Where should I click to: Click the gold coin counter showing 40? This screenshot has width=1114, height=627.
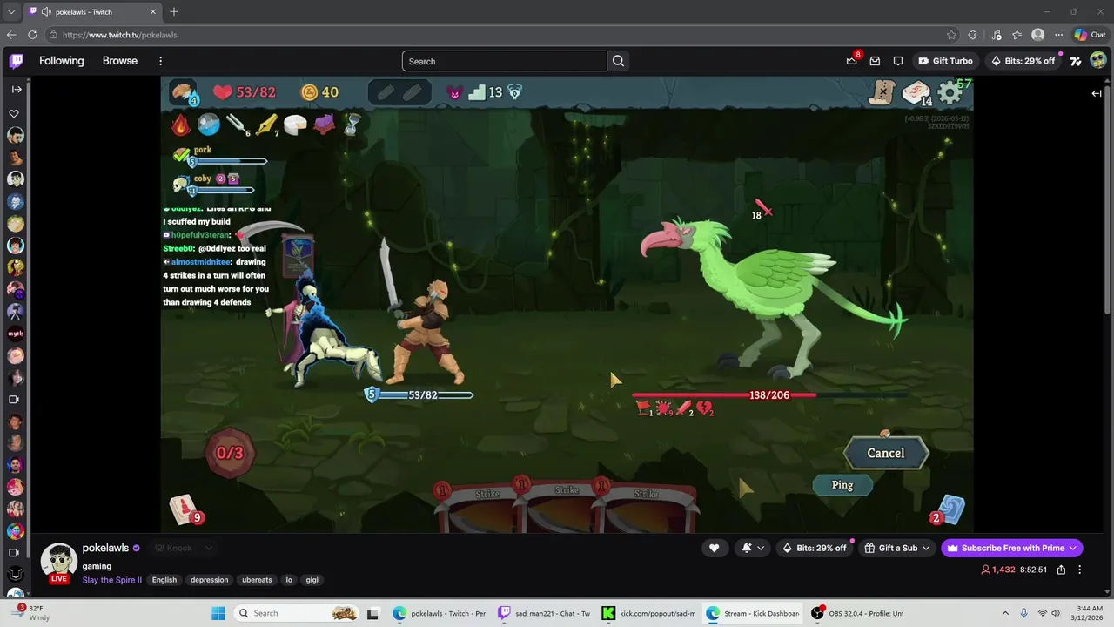[x=319, y=92]
